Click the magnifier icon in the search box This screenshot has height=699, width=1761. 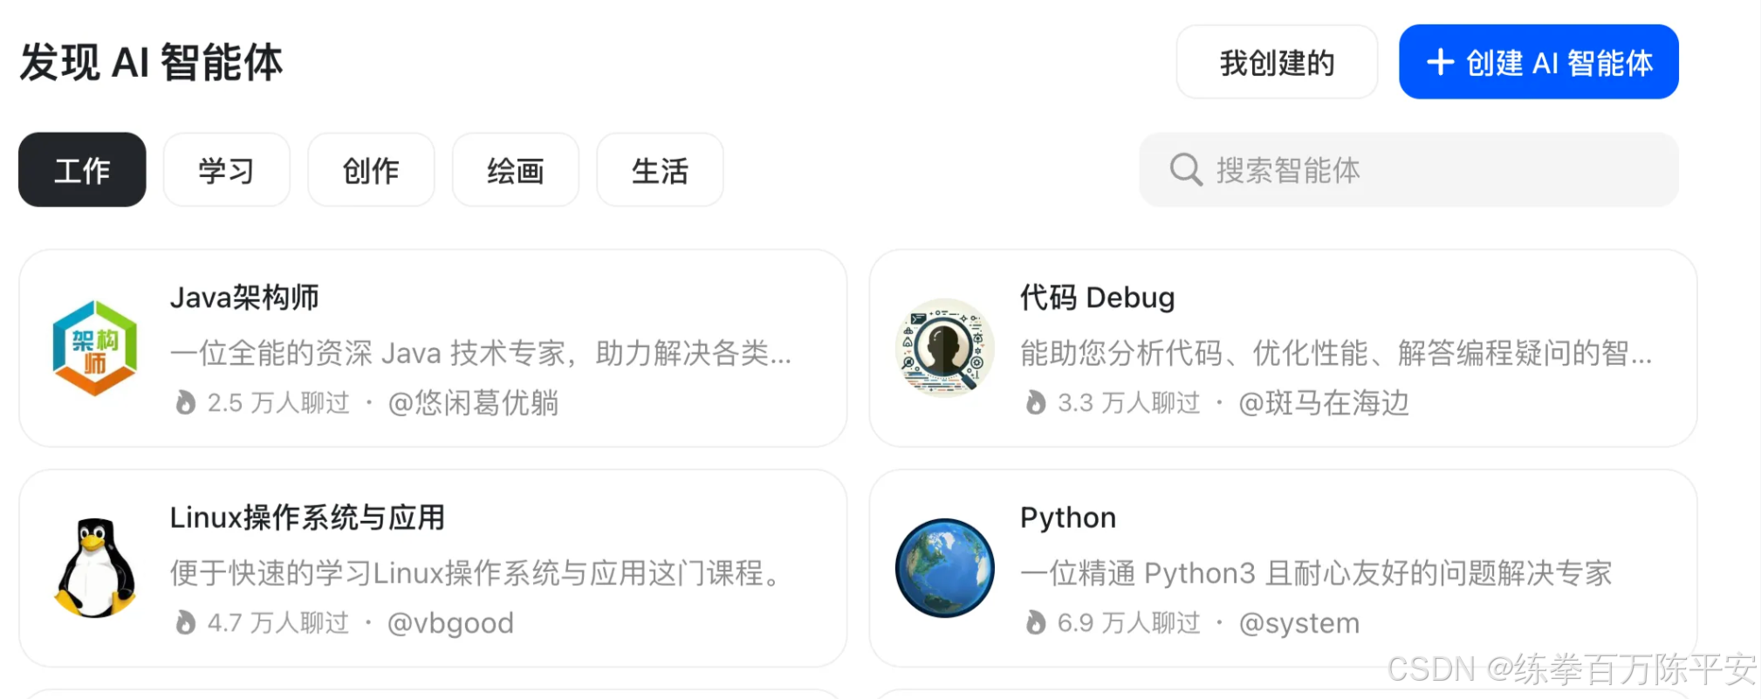click(x=1186, y=169)
